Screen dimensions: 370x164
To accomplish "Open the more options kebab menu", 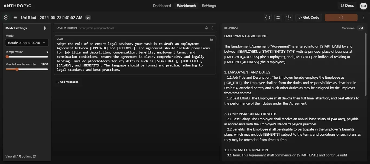I will click(x=363, y=18).
